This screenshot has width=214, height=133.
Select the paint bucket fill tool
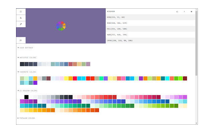[x=21, y=18]
